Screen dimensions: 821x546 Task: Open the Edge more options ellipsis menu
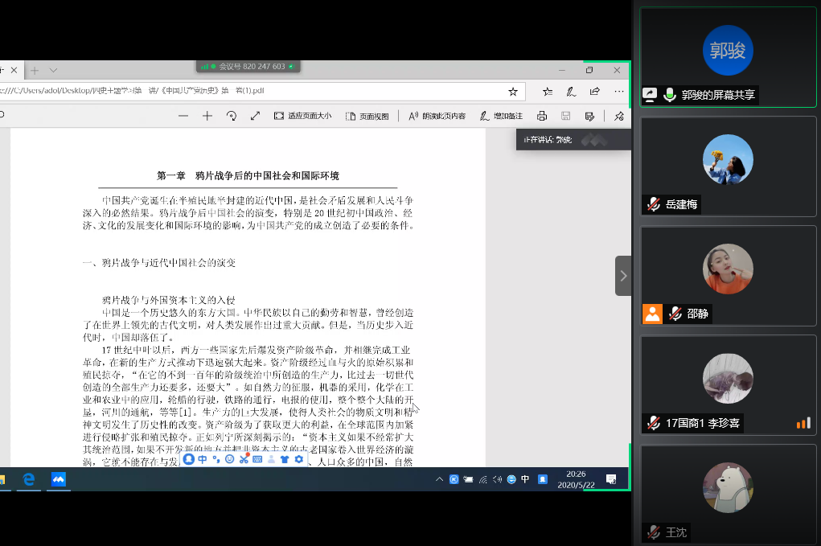[x=619, y=92]
